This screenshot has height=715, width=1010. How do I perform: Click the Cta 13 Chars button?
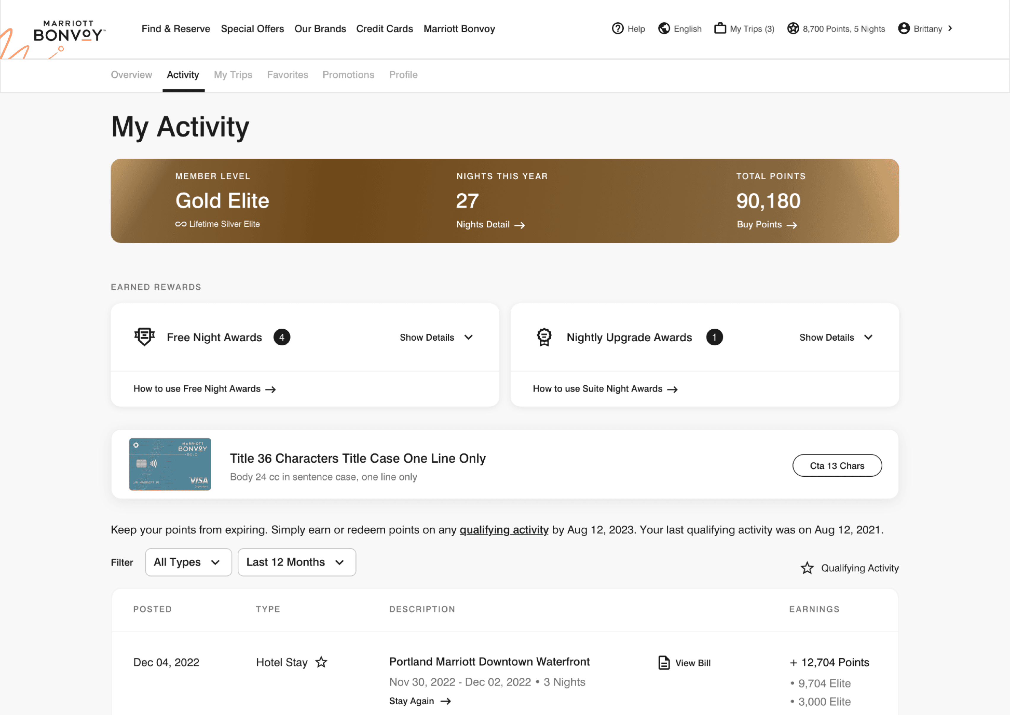pos(837,465)
